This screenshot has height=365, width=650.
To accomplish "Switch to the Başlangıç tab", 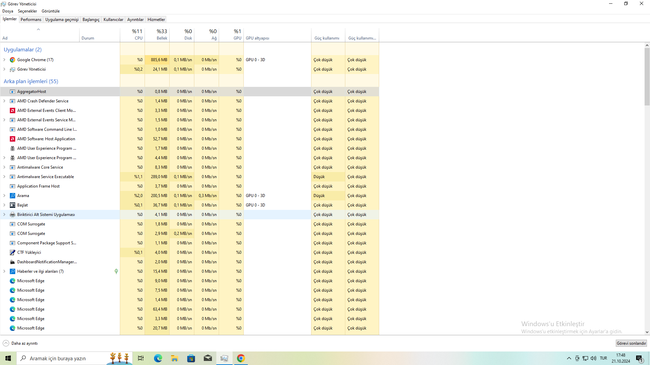I will [91, 20].
